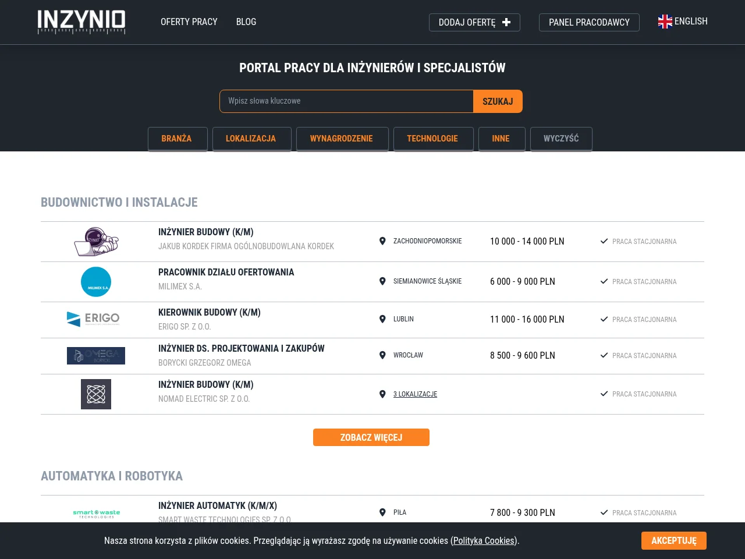
Task: Clear filters with Wyczyść
Action: pyautogui.click(x=561, y=139)
